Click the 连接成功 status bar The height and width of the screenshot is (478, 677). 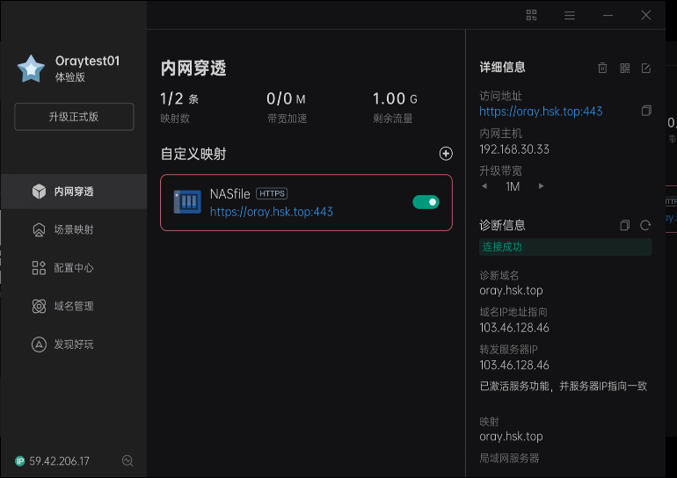click(x=565, y=247)
